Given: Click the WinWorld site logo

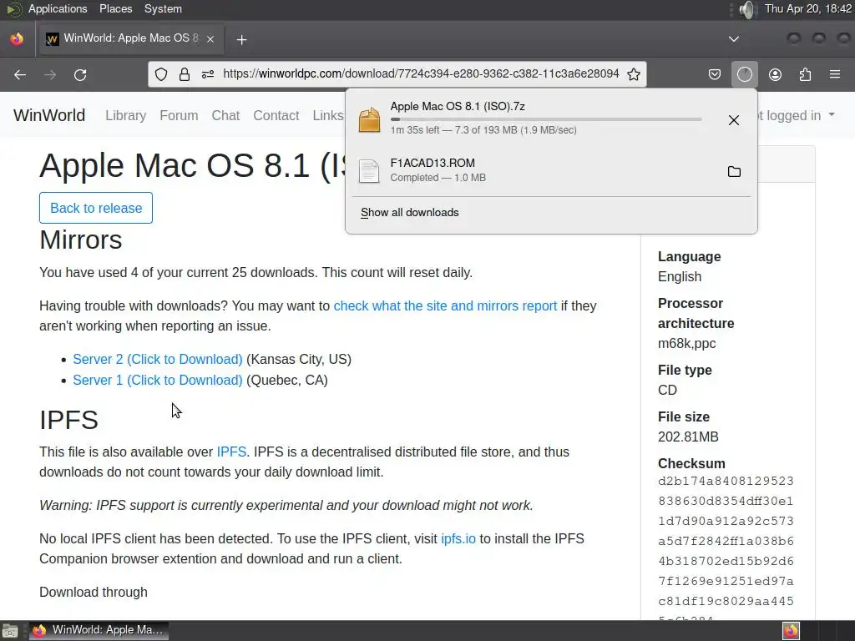Looking at the screenshot, I should coord(49,115).
